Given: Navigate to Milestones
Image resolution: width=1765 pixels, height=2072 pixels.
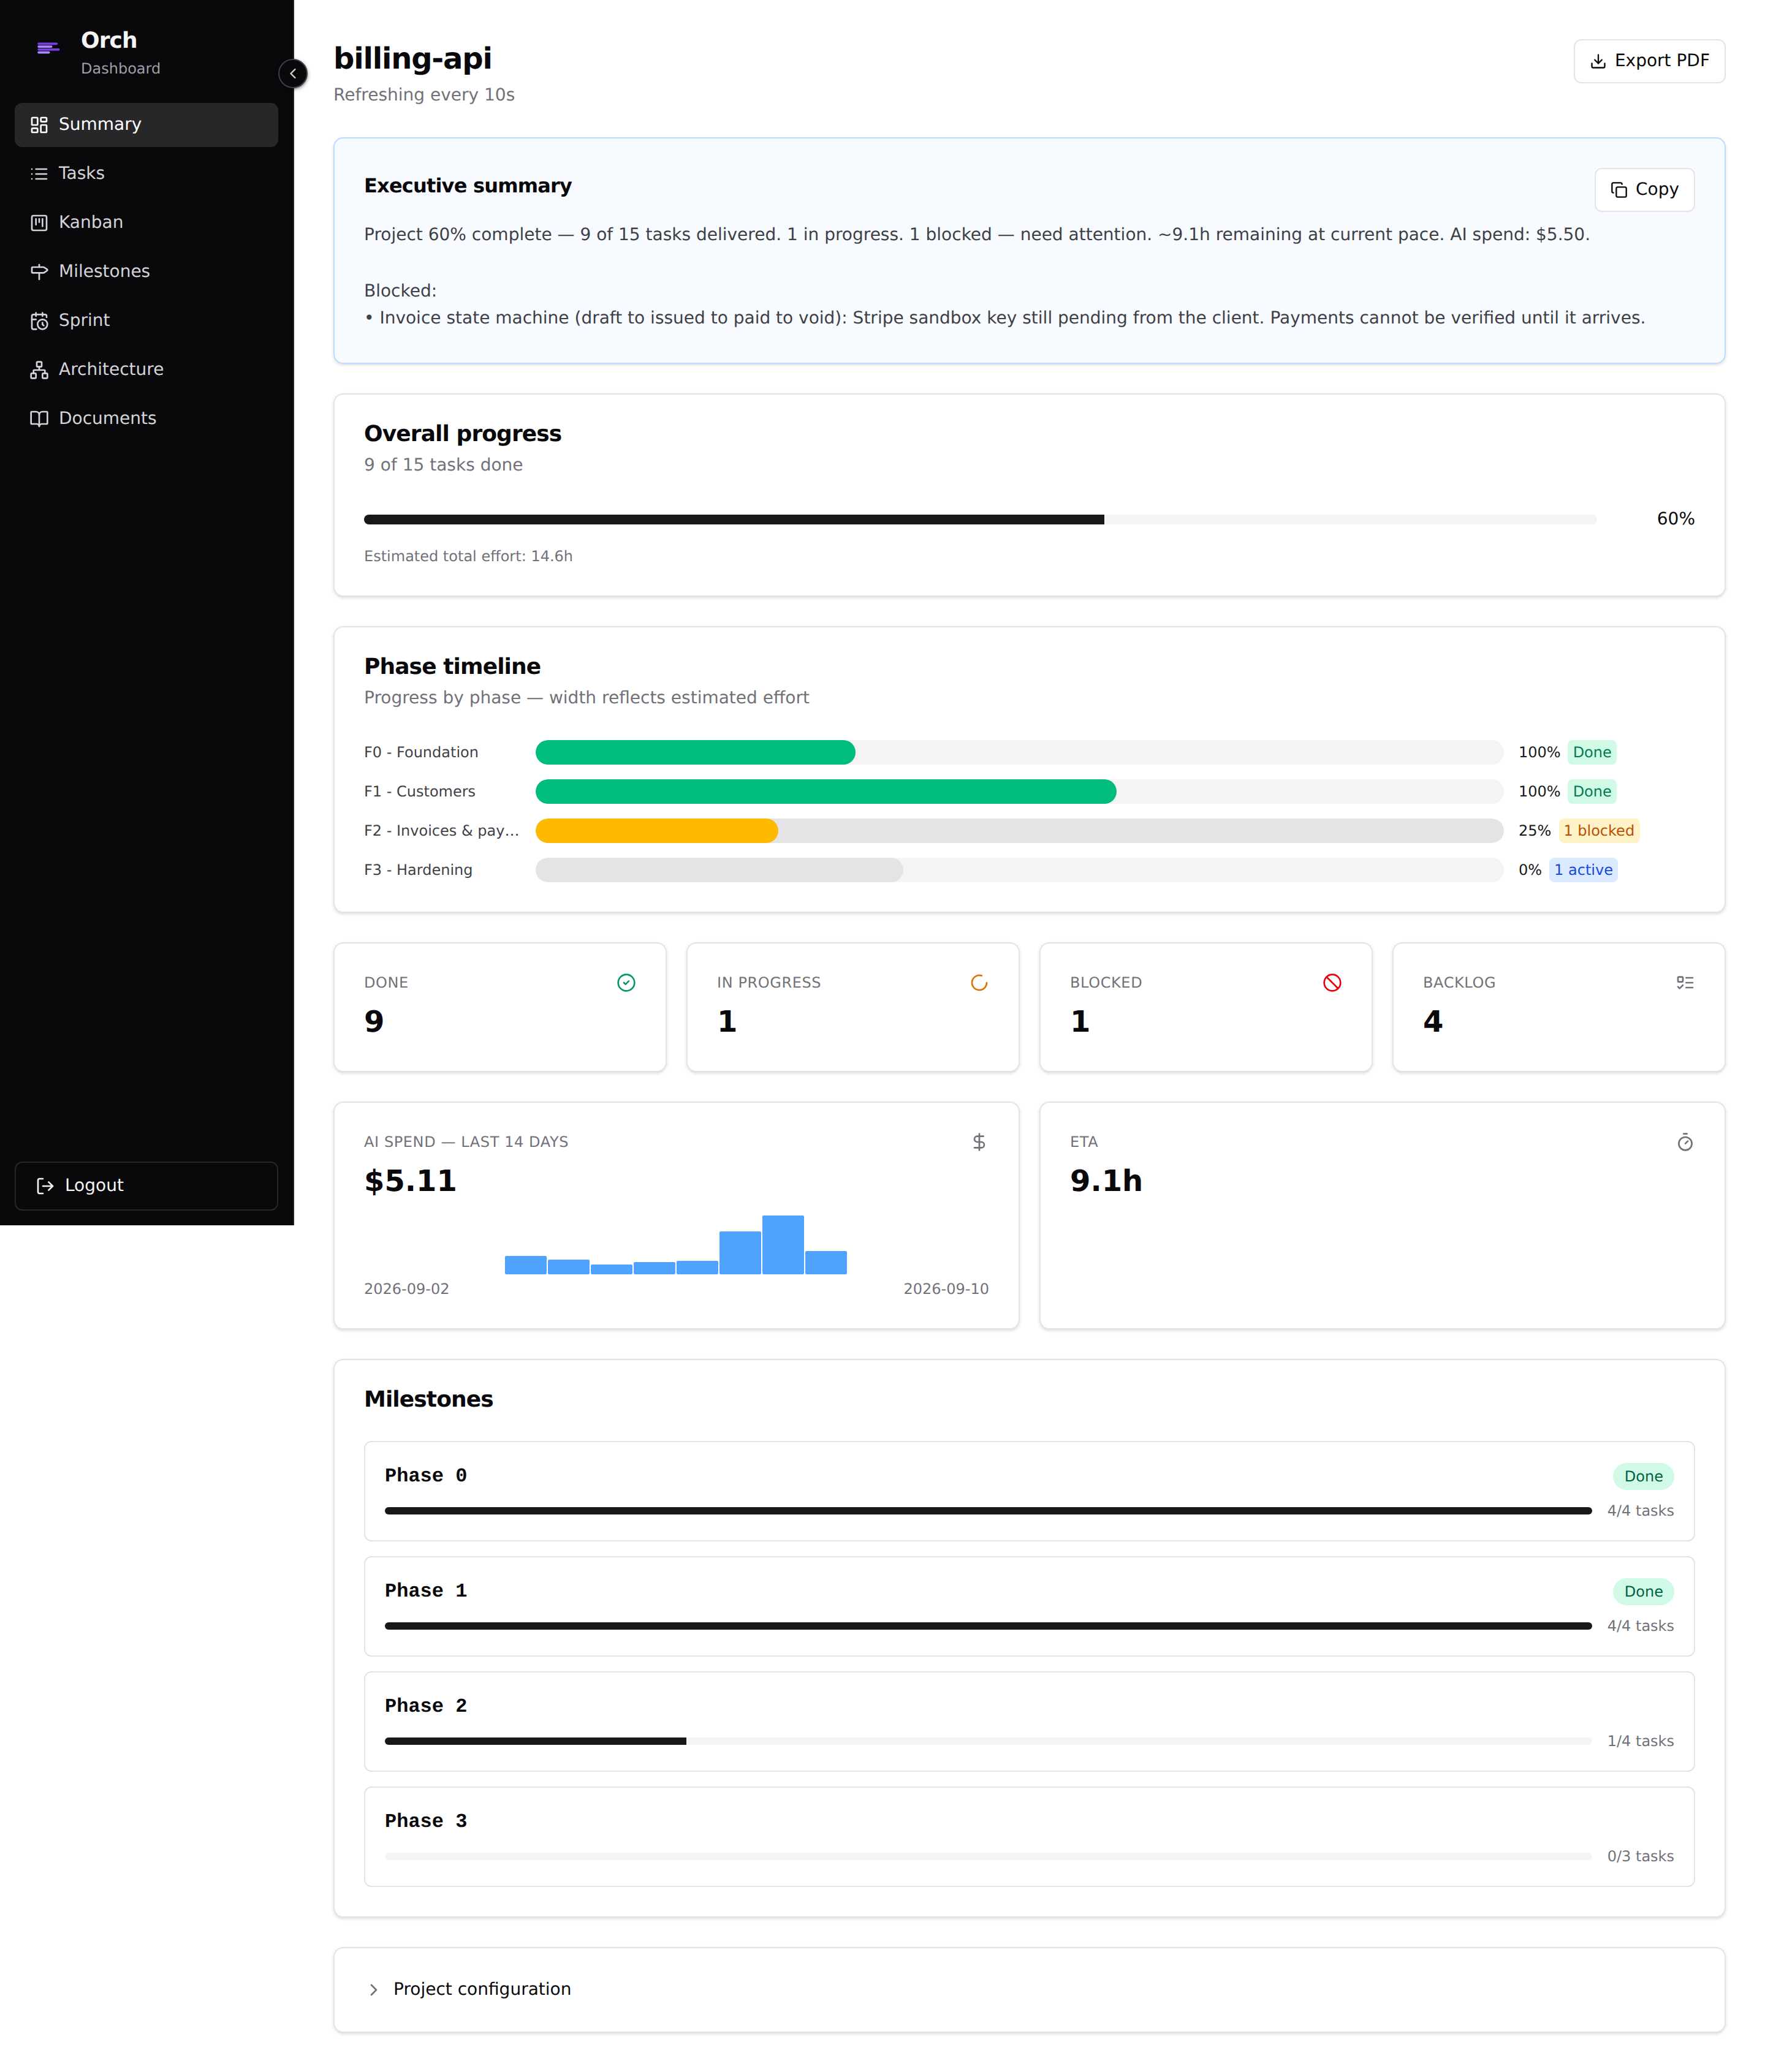Looking at the screenshot, I should [146, 272].
